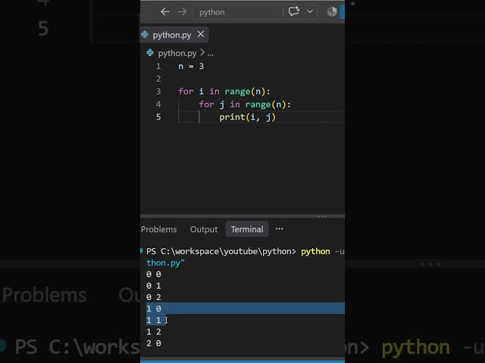The image size is (485, 363).
Task: Click the 'for j in range(n):' line
Action: coord(245,104)
